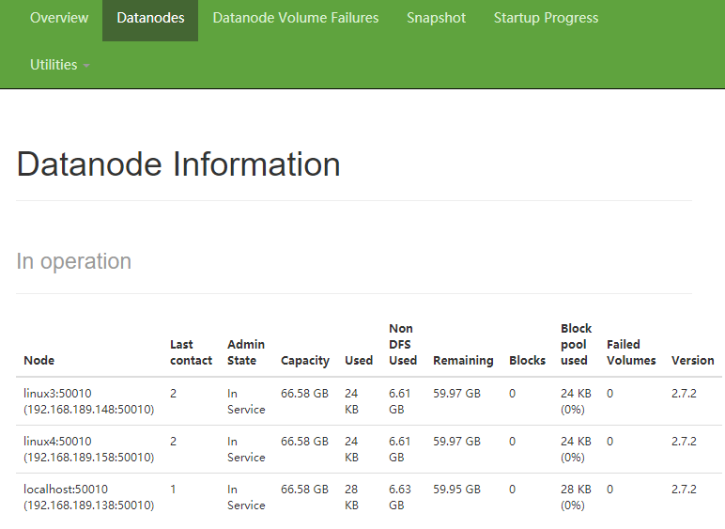Click the Utilities dropdown caret arrow
725x529 pixels.
click(x=86, y=66)
